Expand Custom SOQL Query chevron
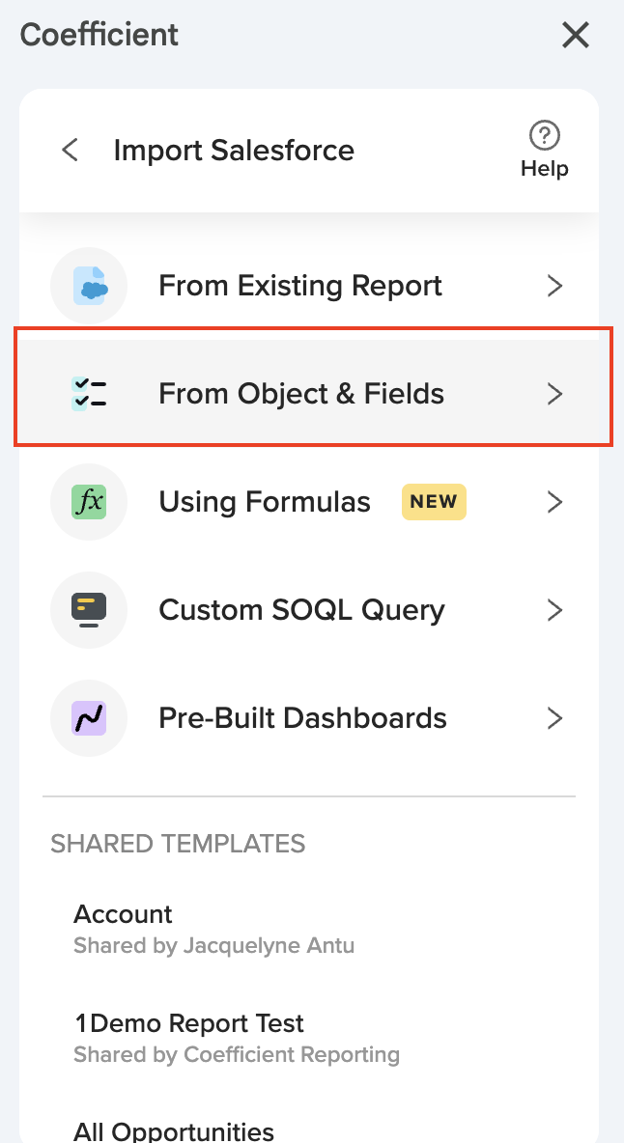Image resolution: width=624 pixels, height=1143 pixels. pyautogui.click(x=554, y=610)
